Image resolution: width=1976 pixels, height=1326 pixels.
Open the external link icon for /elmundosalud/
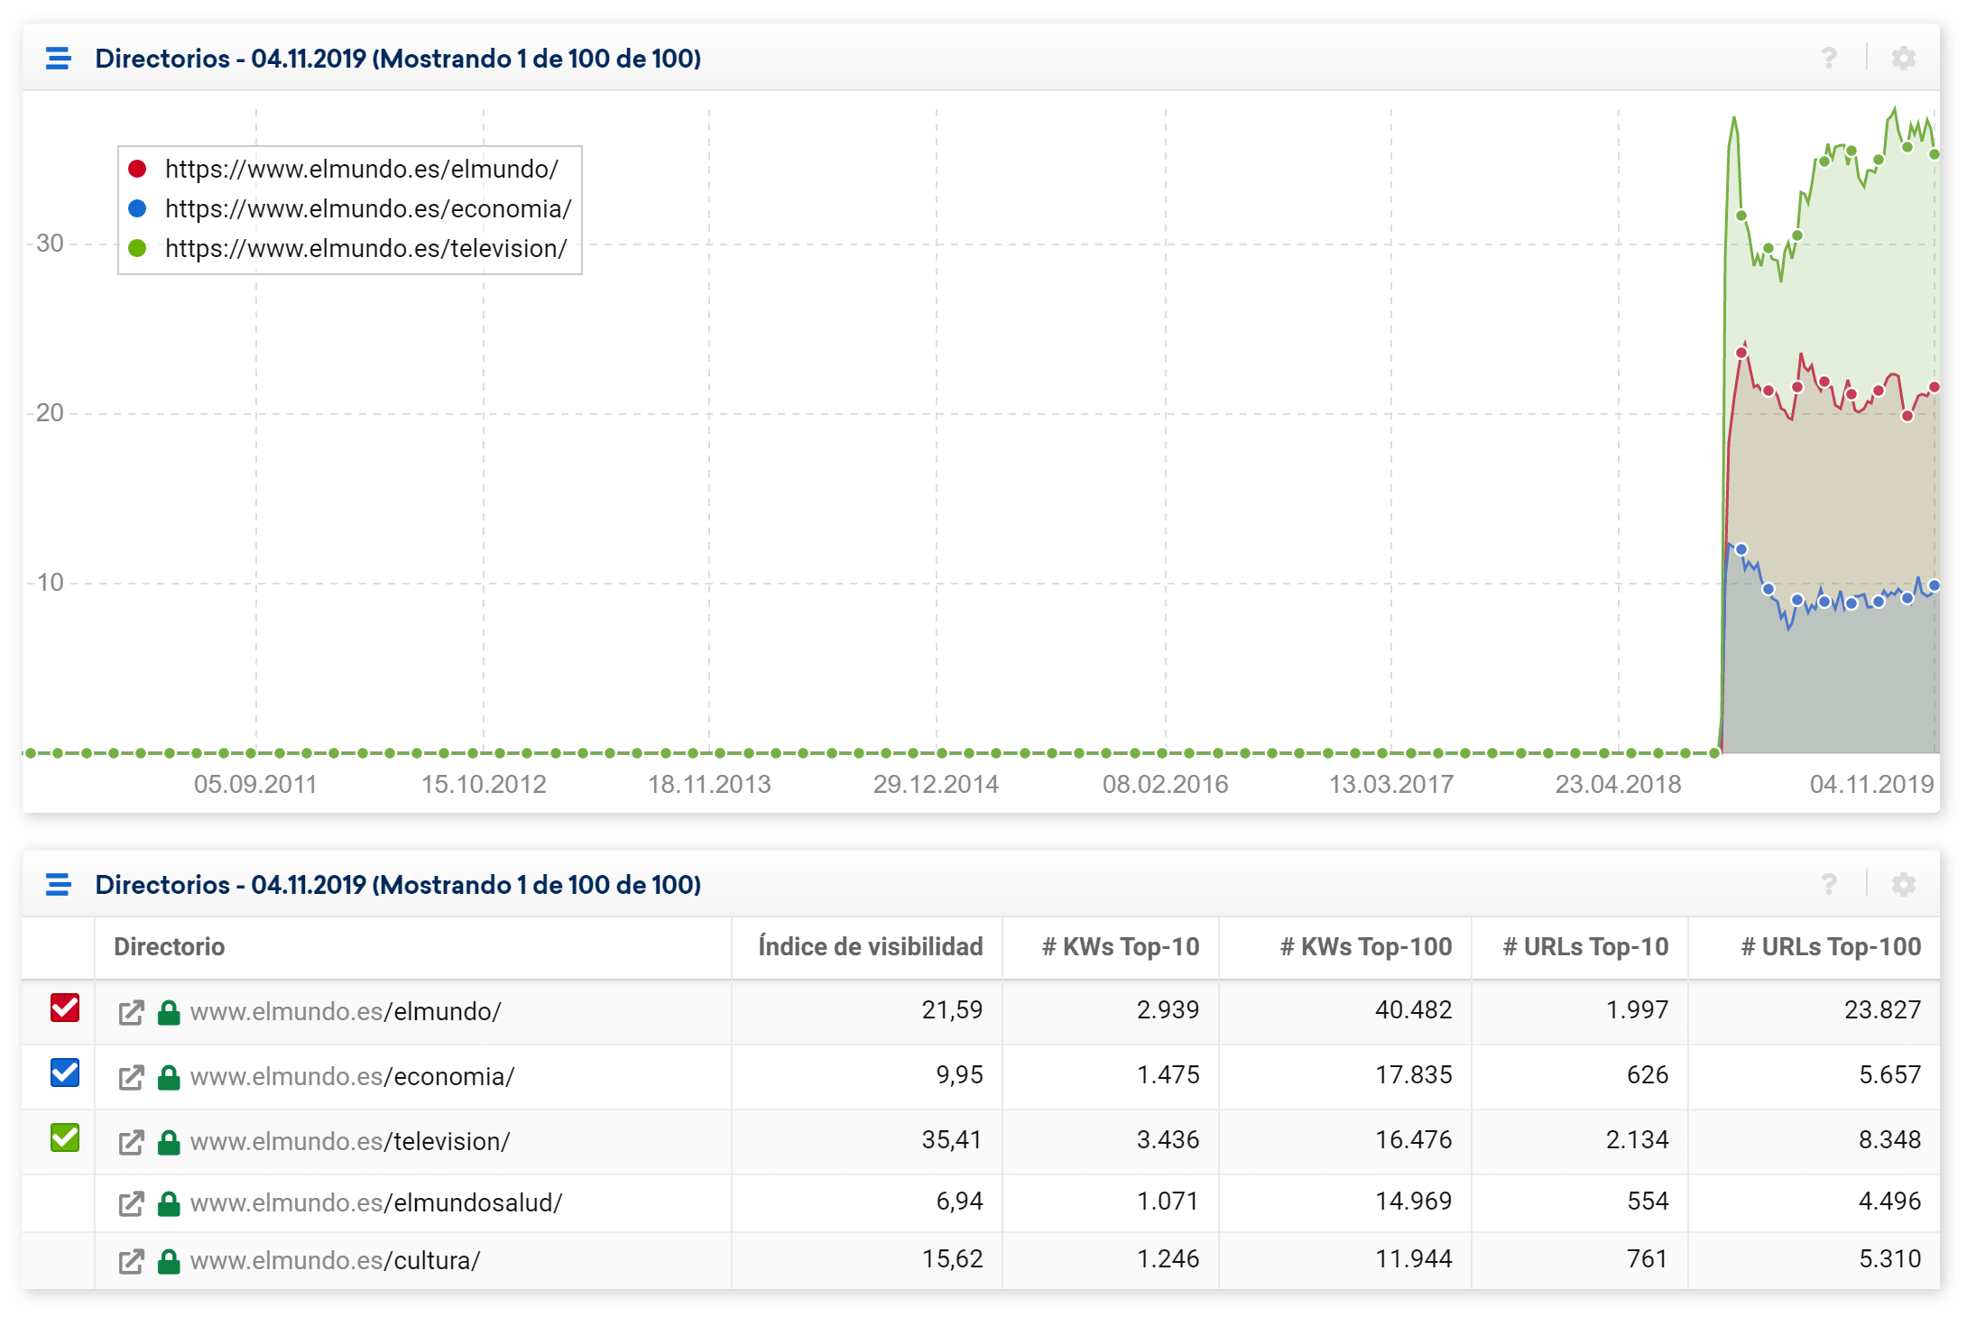131,1203
